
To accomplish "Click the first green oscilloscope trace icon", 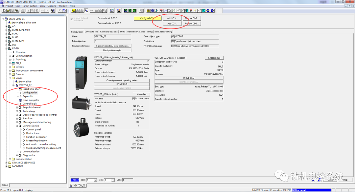I will (x=126, y=10).
